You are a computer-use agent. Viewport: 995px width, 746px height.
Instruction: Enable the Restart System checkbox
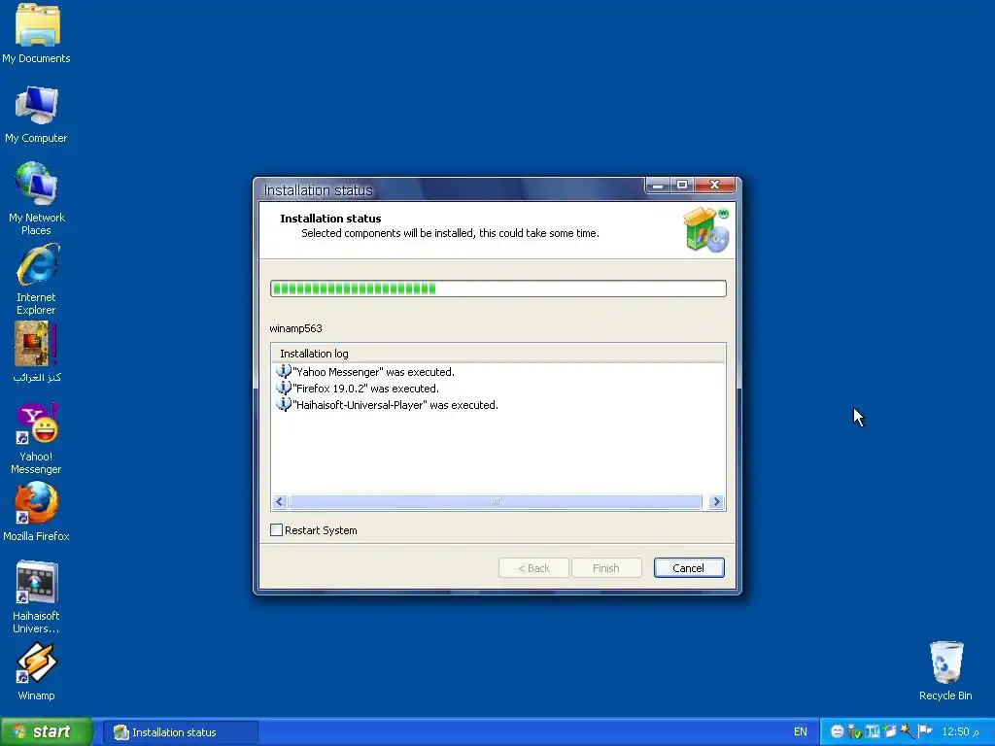point(276,529)
